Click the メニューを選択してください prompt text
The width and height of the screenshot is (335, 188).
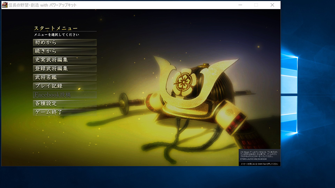point(57,35)
